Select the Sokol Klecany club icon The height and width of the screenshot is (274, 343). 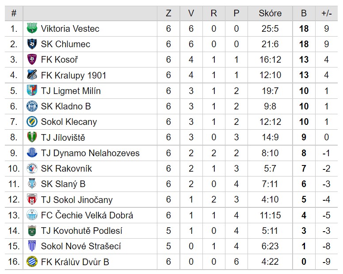(32, 122)
